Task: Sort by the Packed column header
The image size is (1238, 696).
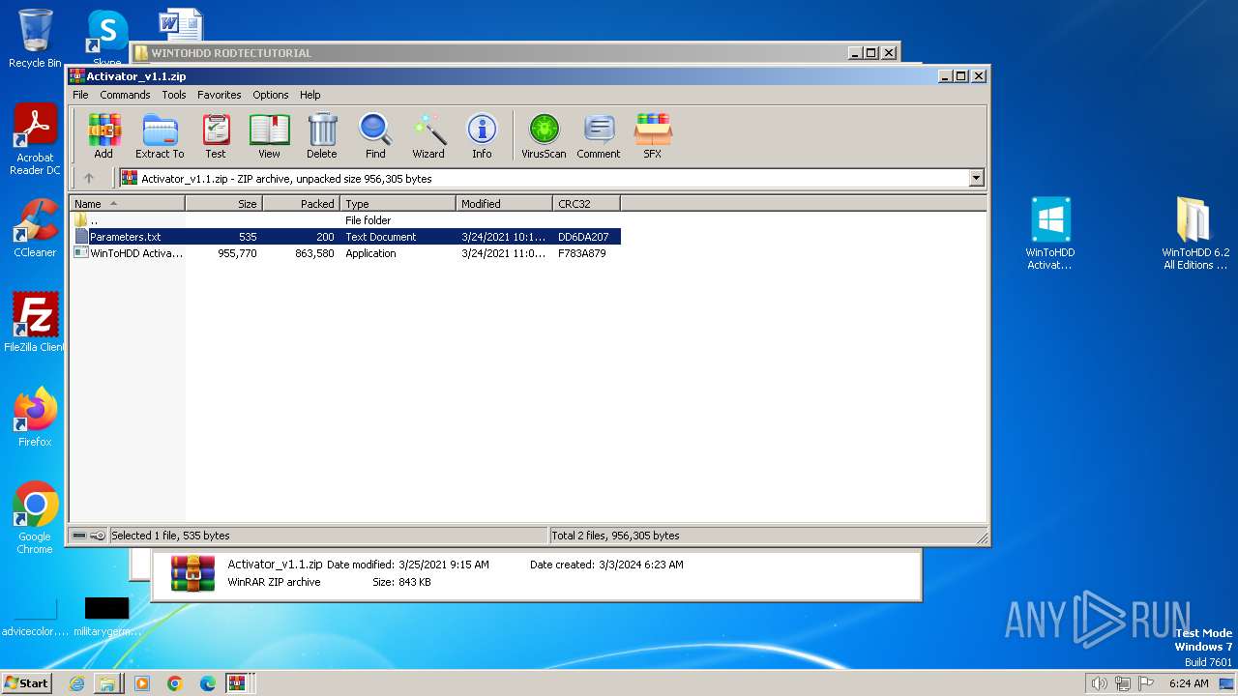Action: [x=301, y=204]
